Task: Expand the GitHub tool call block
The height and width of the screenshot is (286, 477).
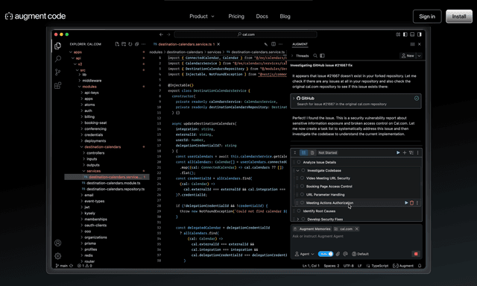Action: point(294,98)
